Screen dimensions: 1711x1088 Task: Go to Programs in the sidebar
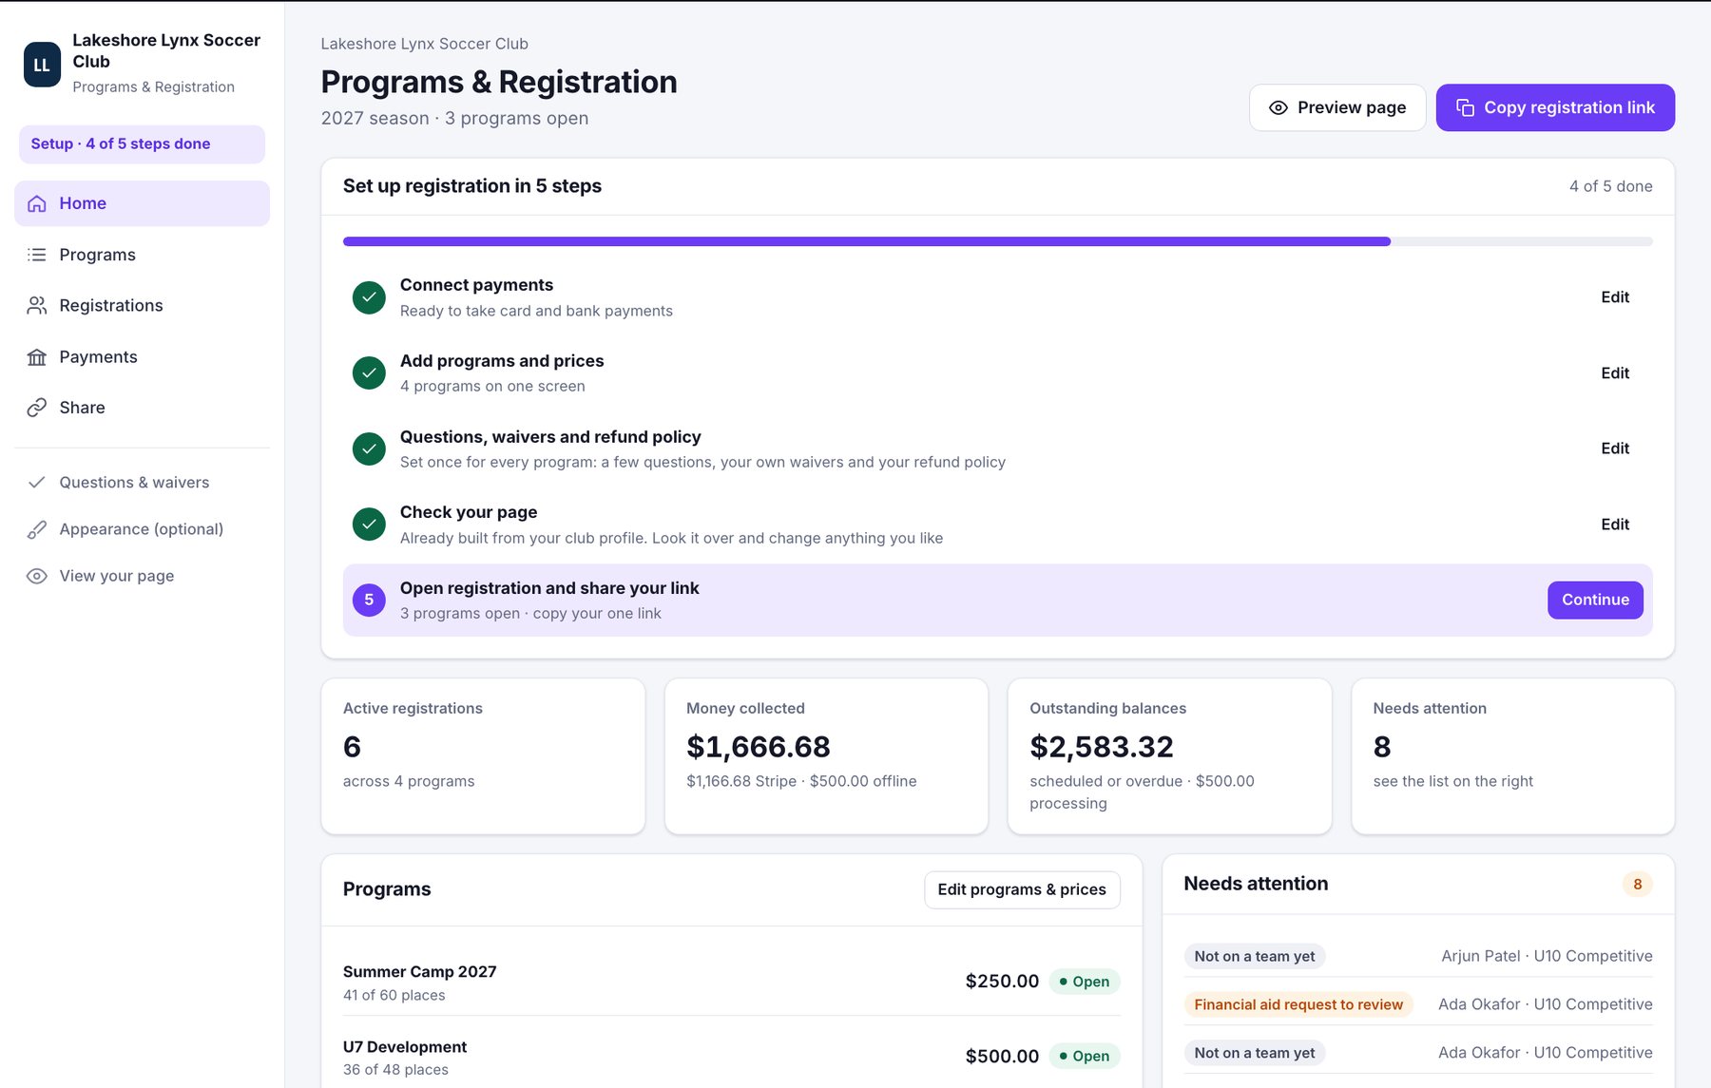(142, 255)
